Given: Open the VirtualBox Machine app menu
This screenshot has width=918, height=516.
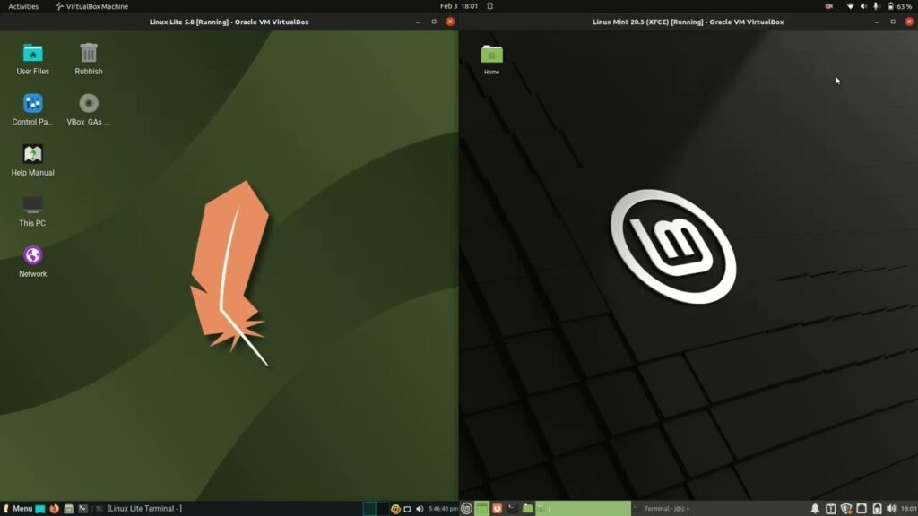Looking at the screenshot, I should click(x=92, y=6).
